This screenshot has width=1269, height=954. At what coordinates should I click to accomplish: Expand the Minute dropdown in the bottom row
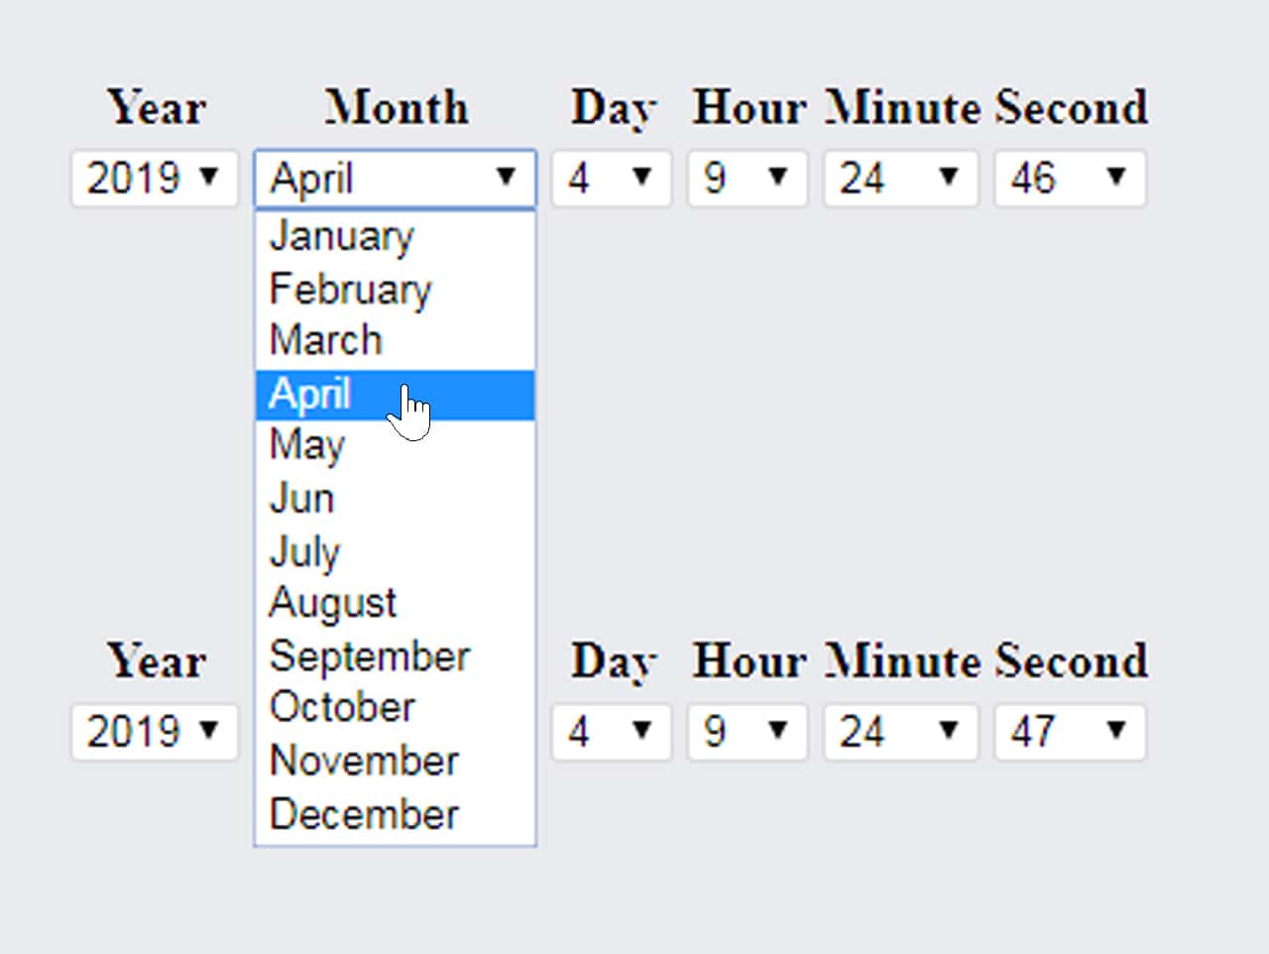coord(899,732)
